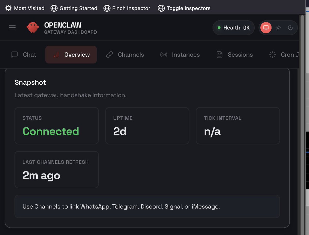Viewport: 309px width, 235px height.
Task: Switch to light theme sun icon
Action: [x=278, y=28]
